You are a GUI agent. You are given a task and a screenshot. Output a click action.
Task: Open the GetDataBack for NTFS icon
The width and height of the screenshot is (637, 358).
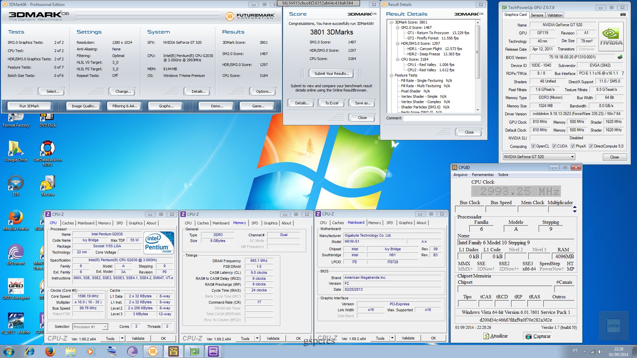point(47,153)
